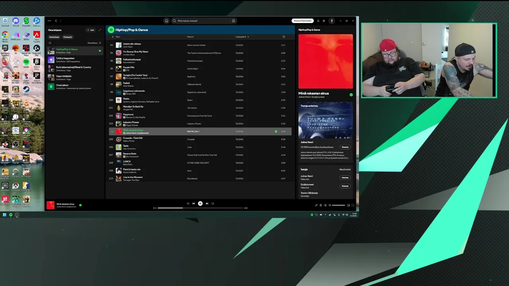
Task: Go back with the left arrow in Spotify
Action: pyautogui.click(x=56, y=21)
